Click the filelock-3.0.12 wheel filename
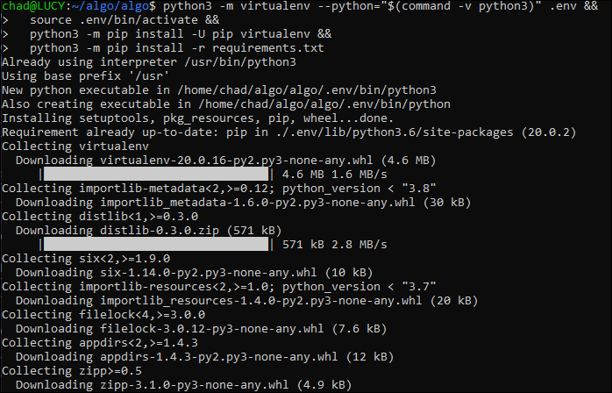The width and height of the screenshot is (612, 393). [212, 329]
